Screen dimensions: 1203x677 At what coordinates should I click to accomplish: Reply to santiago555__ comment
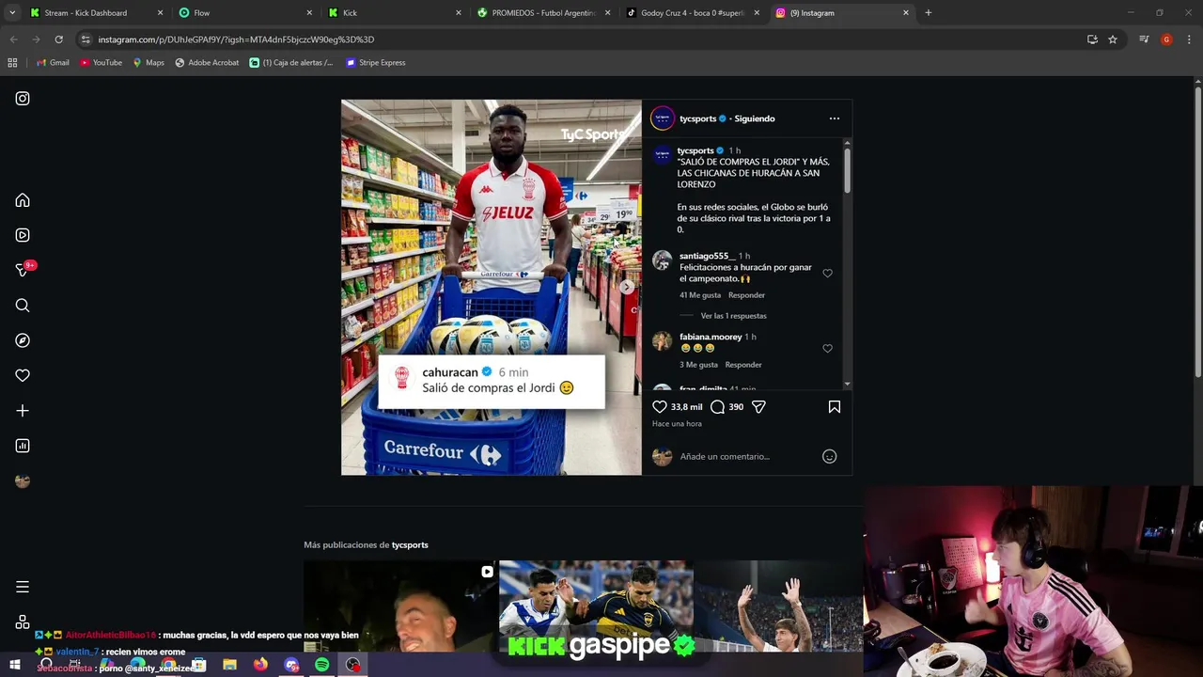click(x=746, y=295)
